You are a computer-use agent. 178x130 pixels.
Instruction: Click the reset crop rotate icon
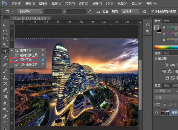(90, 12)
